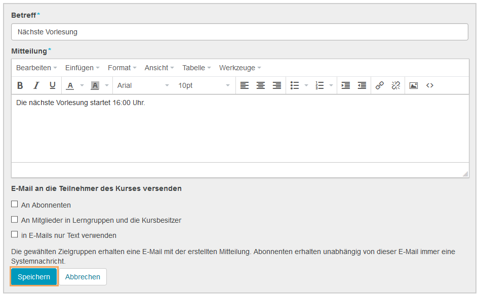This screenshot has height=297, width=479.
Task: Save the message with Speichern
Action: point(33,277)
